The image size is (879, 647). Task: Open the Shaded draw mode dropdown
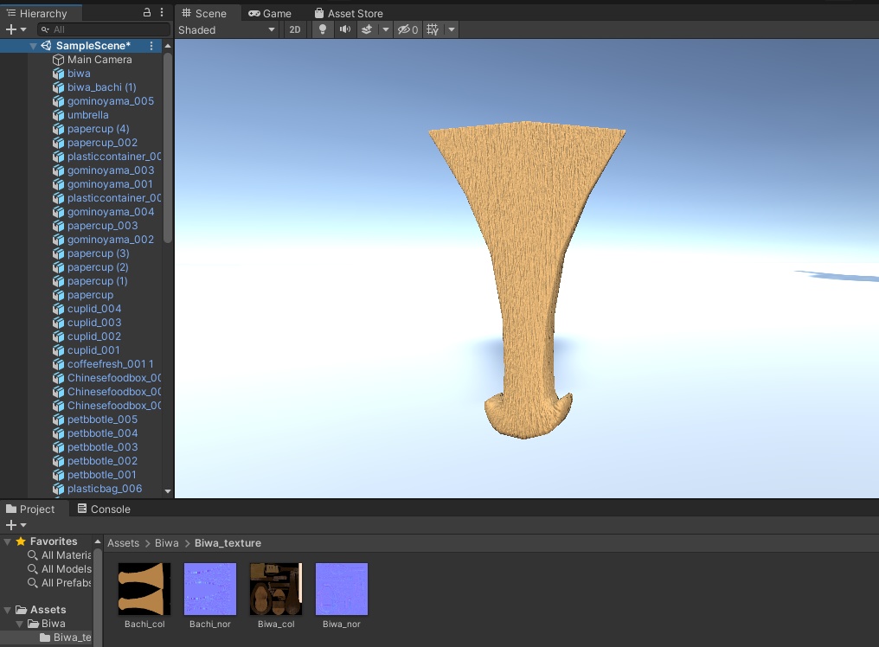227,29
